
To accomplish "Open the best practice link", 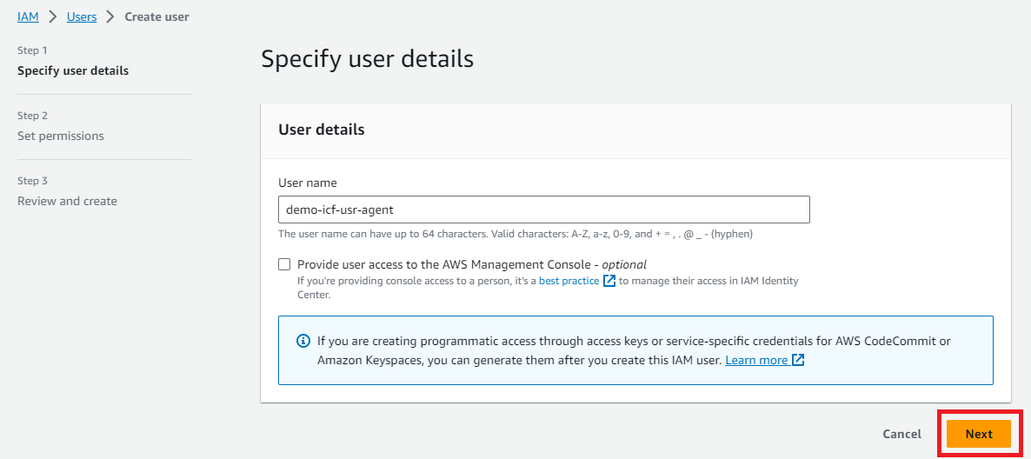I will coord(569,281).
